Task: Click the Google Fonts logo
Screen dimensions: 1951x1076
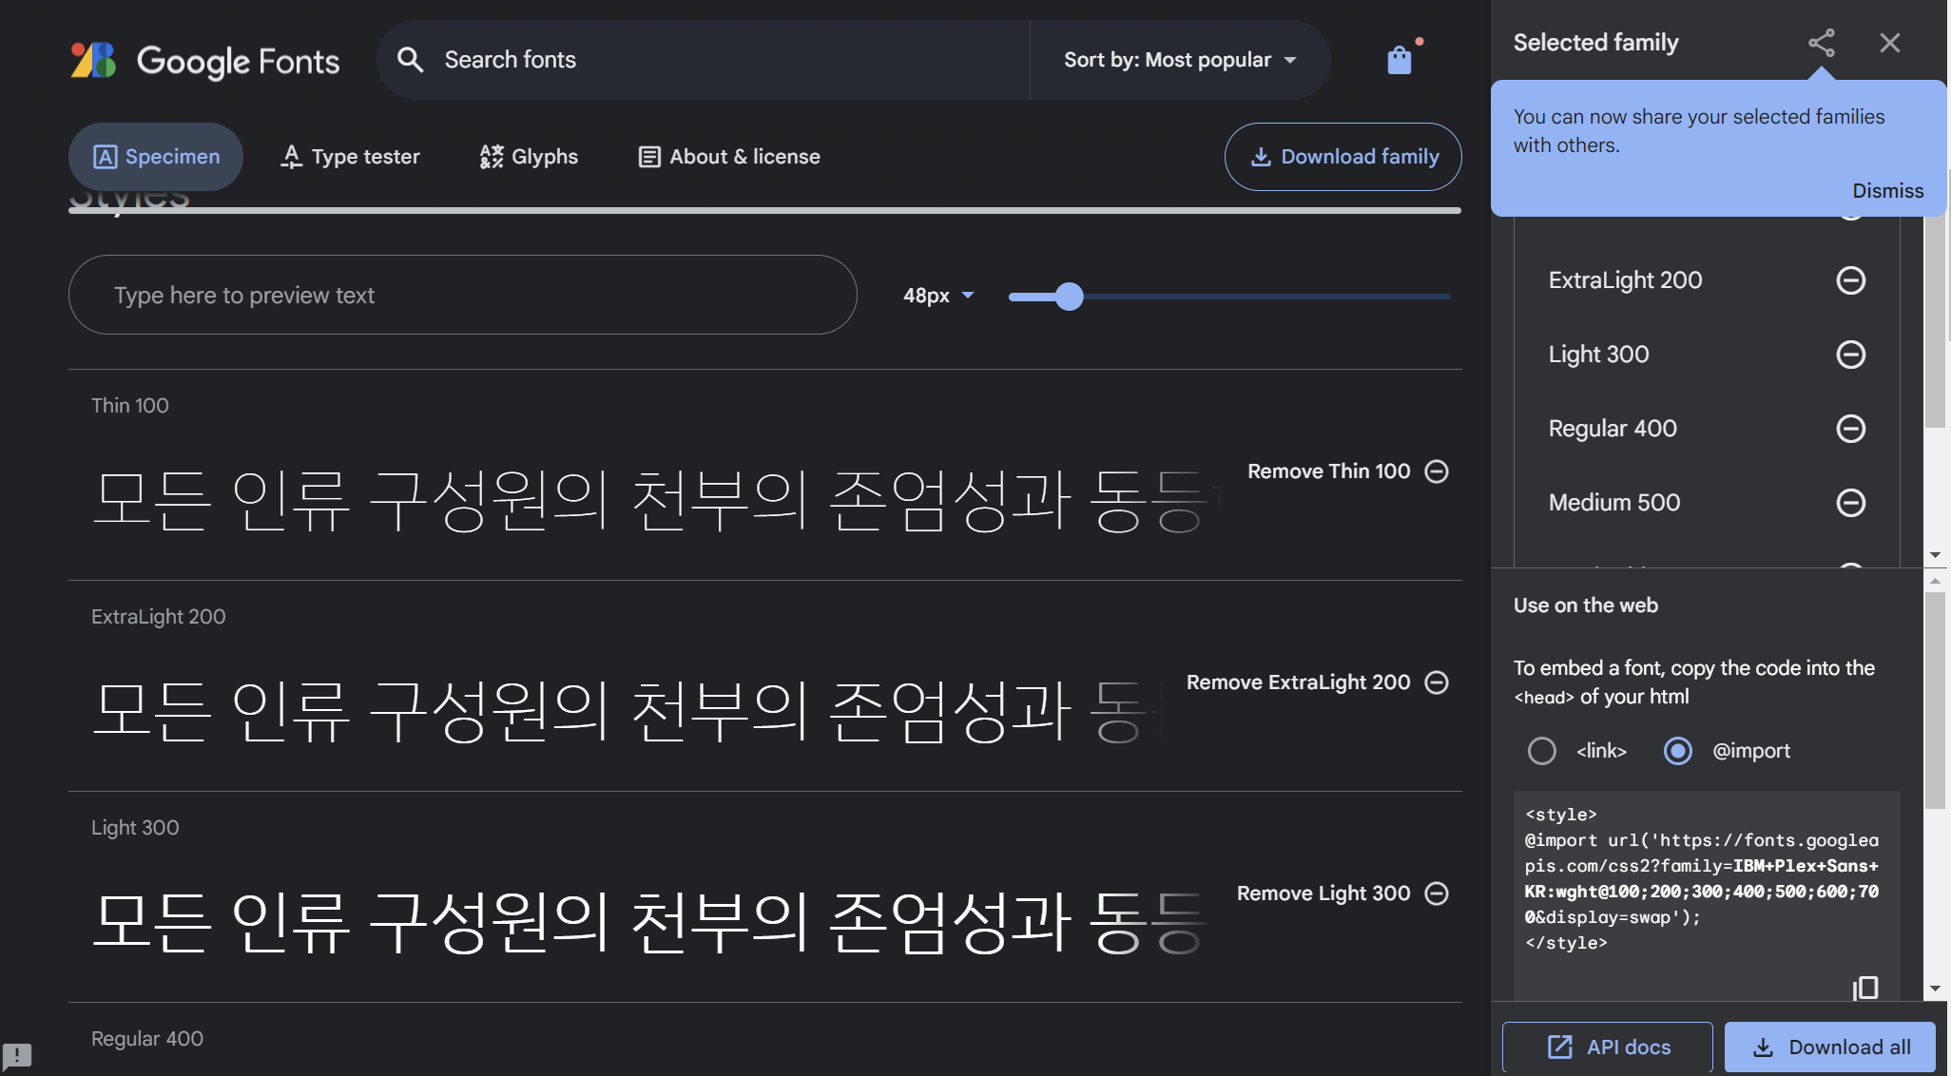Action: click(203, 60)
